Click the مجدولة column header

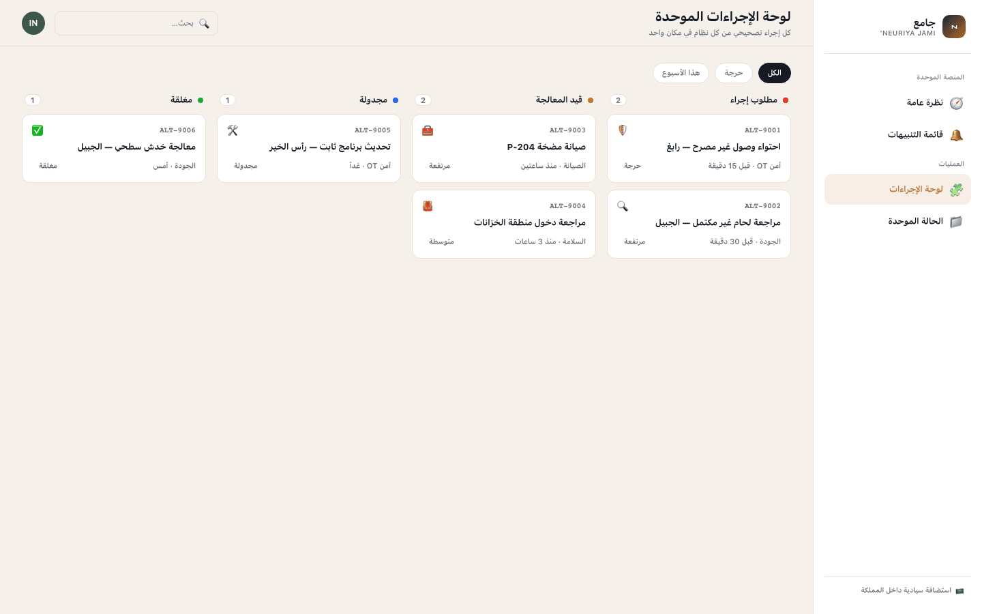pos(373,100)
